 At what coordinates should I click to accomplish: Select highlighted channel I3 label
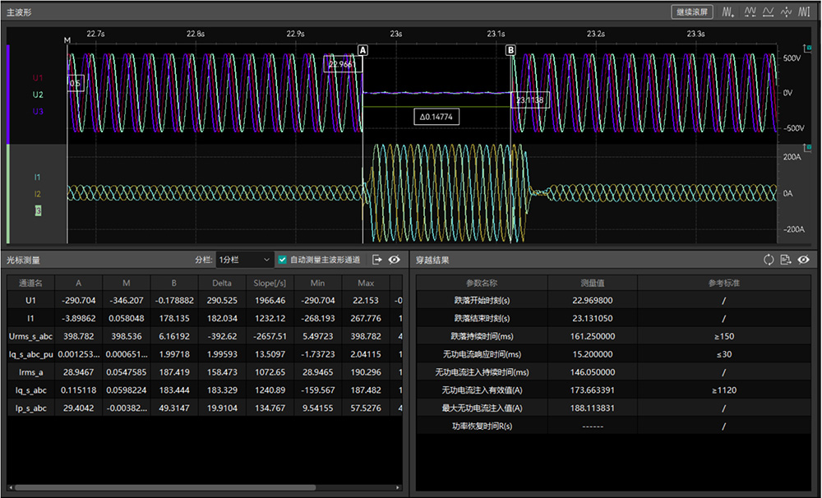[x=38, y=210]
